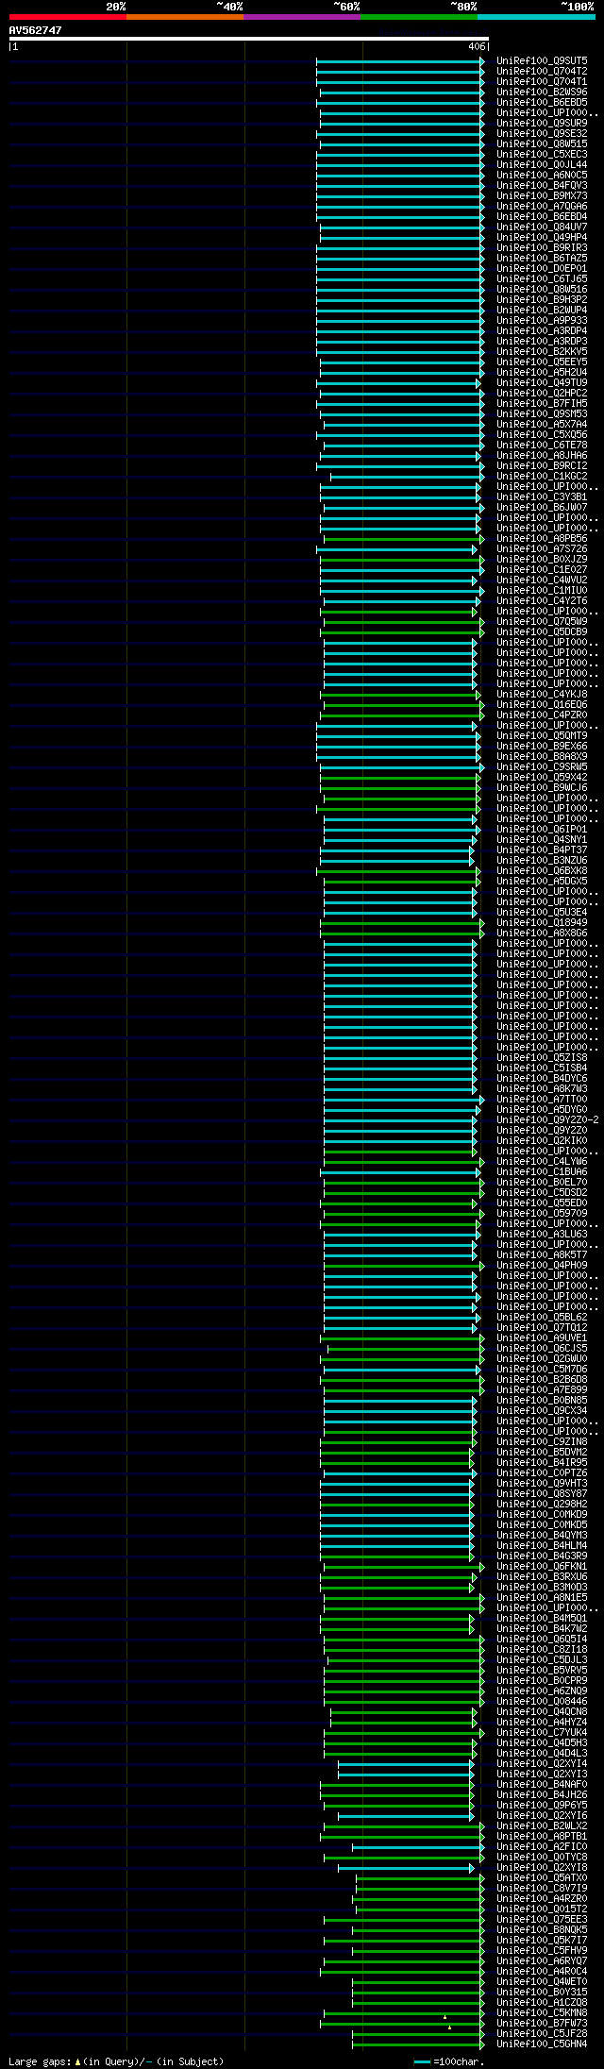604x2069 pixels.
Task: Click UniRef100_A7S726 label
Action: 542,549
